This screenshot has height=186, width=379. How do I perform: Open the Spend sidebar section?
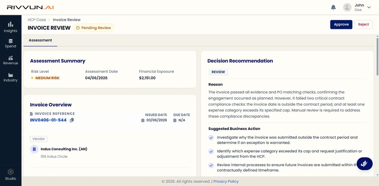click(x=10, y=43)
